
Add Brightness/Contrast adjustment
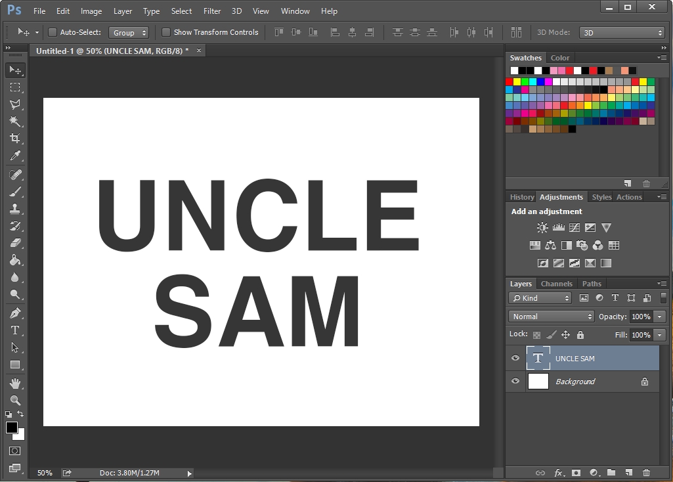click(x=542, y=227)
